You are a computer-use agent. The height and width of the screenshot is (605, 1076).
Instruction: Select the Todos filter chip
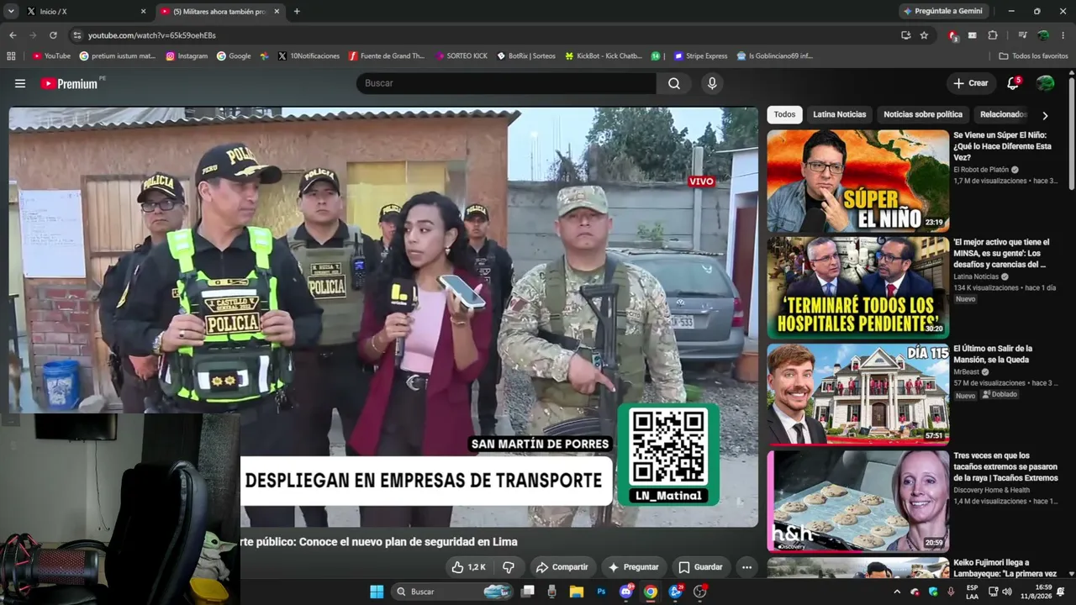[784, 114]
